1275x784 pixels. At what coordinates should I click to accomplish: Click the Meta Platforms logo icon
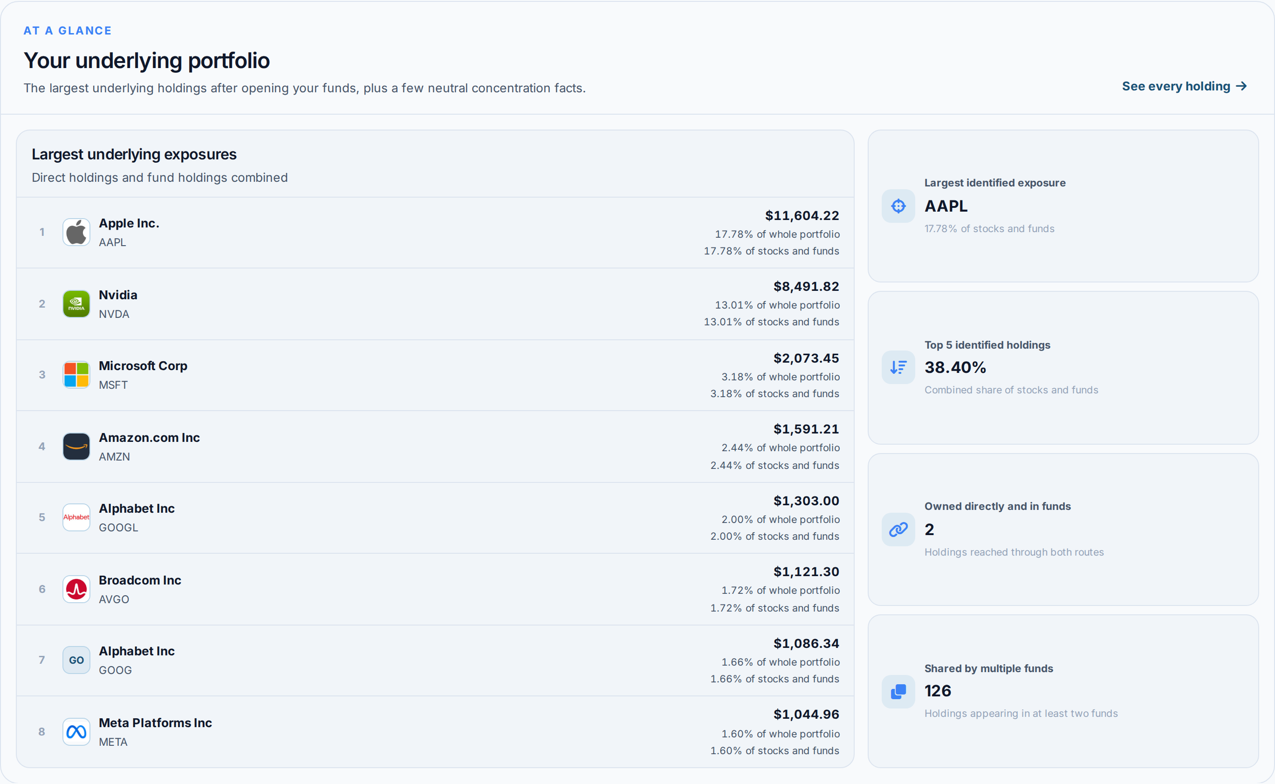click(76, 732)
